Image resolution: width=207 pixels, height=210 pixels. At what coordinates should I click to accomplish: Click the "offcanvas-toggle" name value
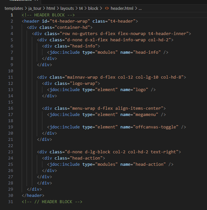[x=156, y=127]
